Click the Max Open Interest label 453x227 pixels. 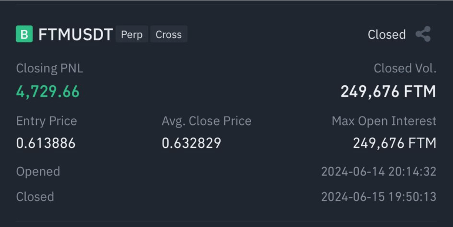coord(384,121)
